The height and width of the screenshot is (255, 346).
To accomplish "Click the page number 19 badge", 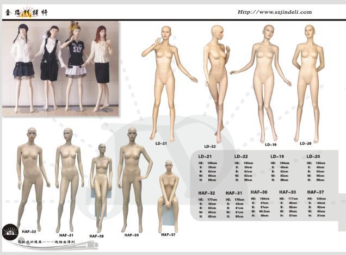I will [9, 232].
